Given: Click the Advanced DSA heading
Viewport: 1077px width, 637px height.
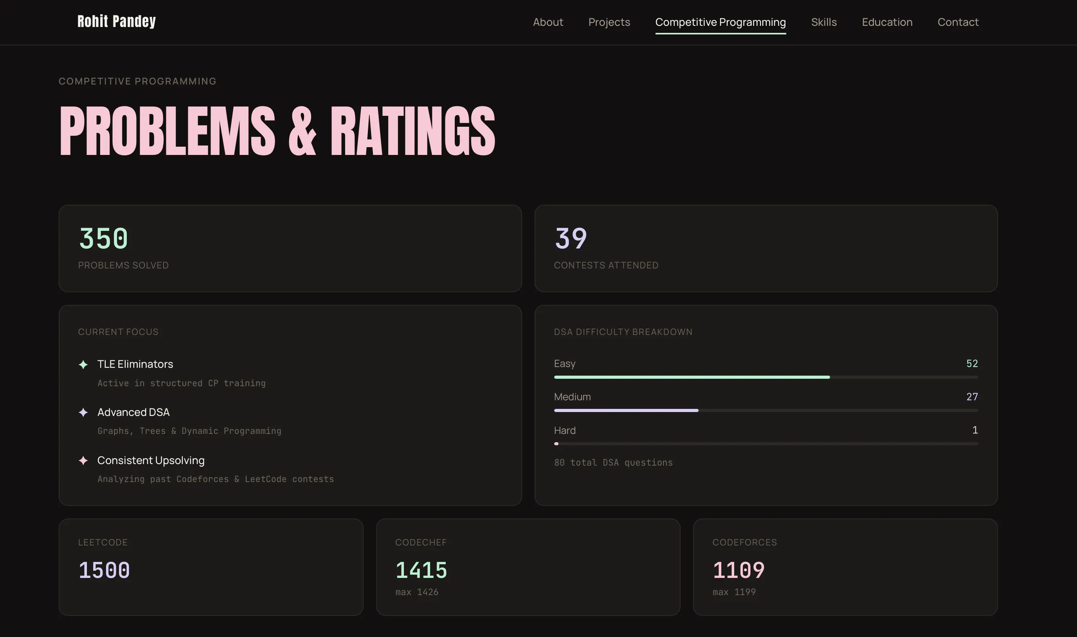Looking at the screenshot, I should click(x=133, y=412).
